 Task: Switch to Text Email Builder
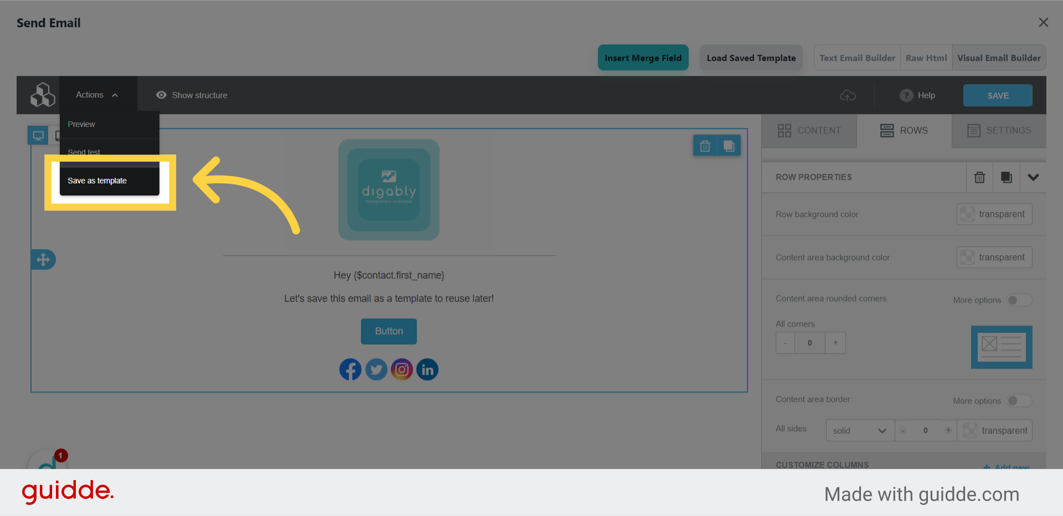tap(857, 58)
